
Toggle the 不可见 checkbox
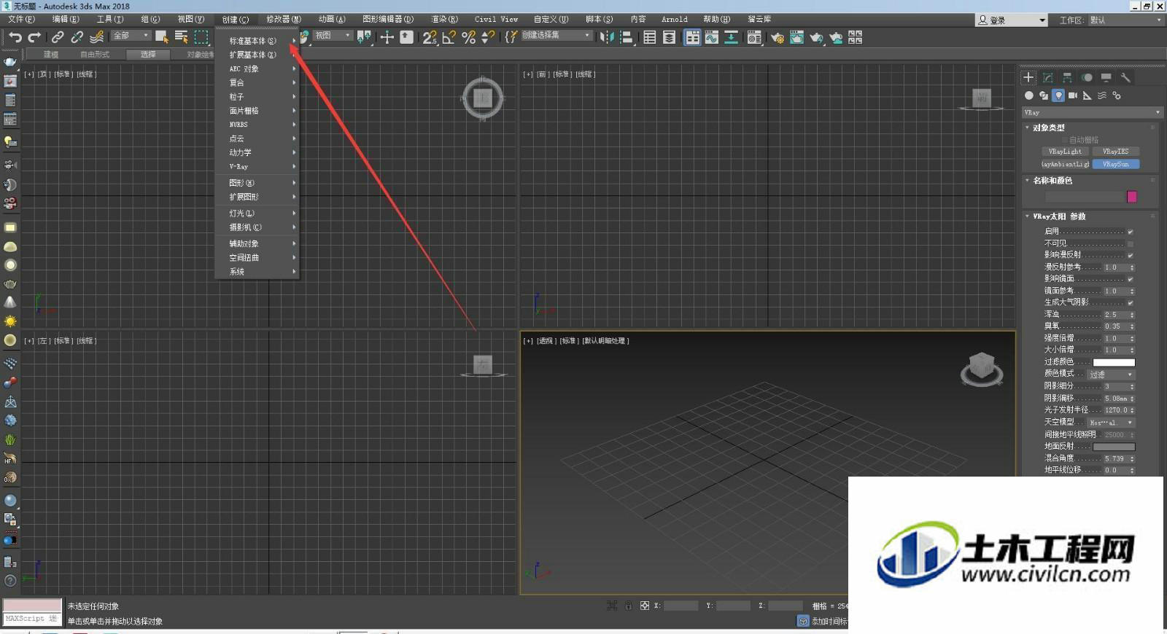[1131, 243]
